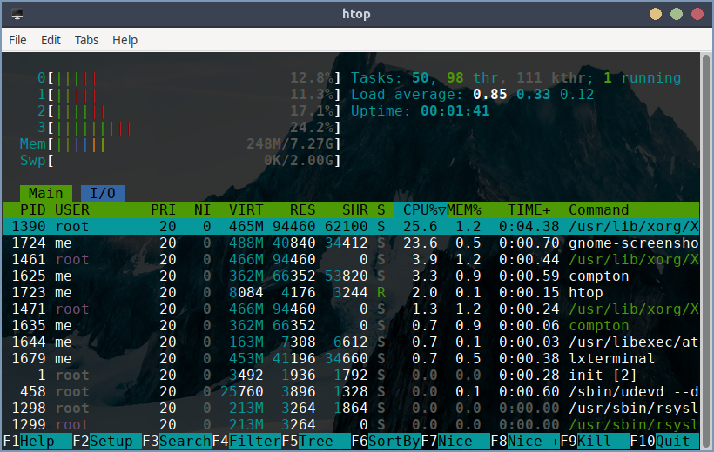Close the htop window
714x452 pixels.
pos(697,14)
